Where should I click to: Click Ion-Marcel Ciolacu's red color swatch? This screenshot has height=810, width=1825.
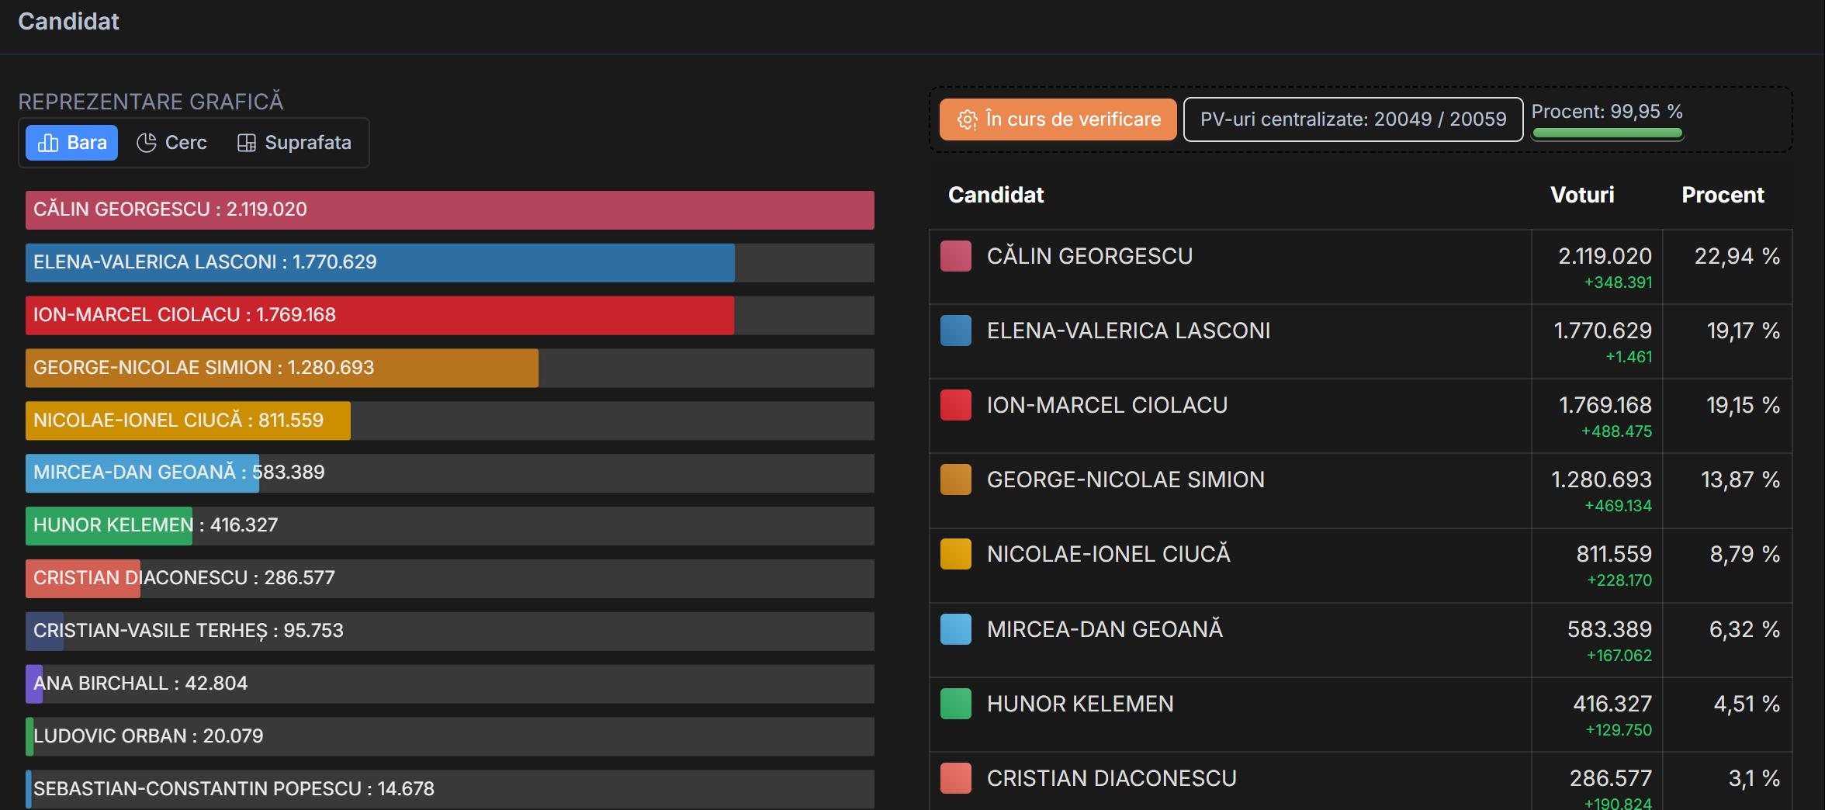pos(955,405)
